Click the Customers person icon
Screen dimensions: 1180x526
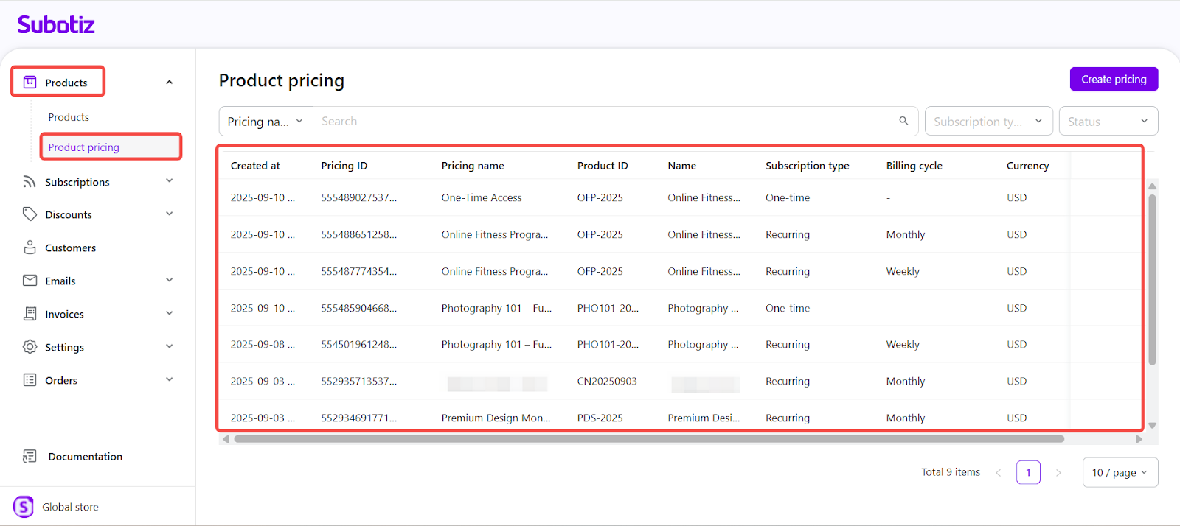pos(29,248)
